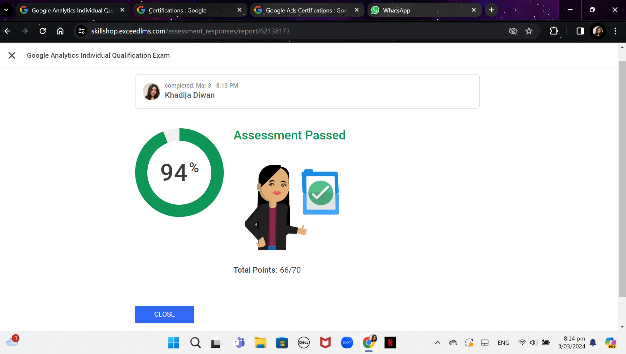Change the ENG input language

click(x=503, y=343)
